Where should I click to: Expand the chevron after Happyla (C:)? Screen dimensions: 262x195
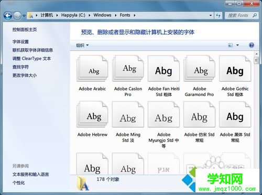point(89,15)
